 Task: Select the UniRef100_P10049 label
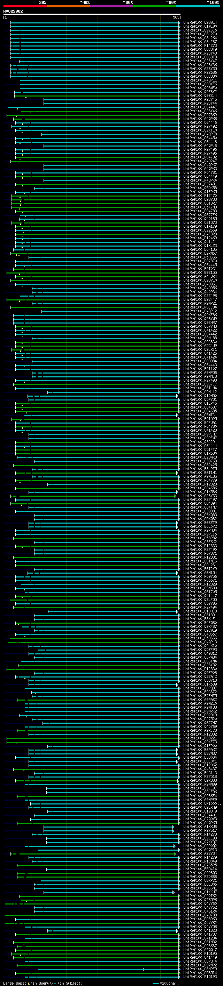[200, 861]
